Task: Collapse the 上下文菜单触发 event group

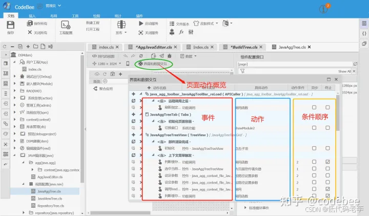Action: point(153,155)
